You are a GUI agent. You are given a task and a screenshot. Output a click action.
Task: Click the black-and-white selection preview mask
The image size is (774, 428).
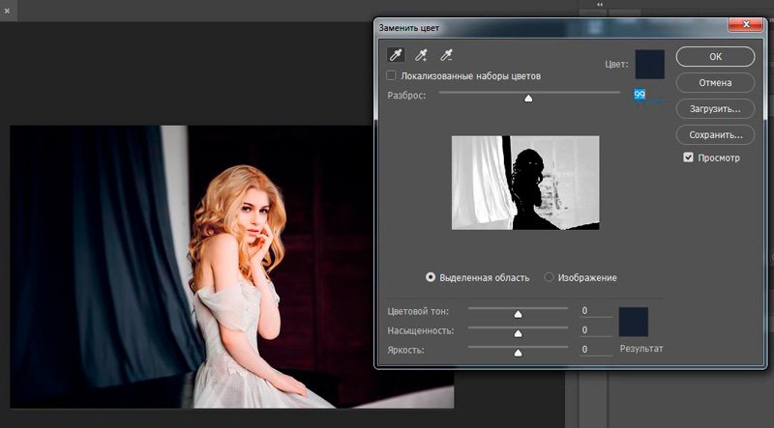tap(525, 183)
